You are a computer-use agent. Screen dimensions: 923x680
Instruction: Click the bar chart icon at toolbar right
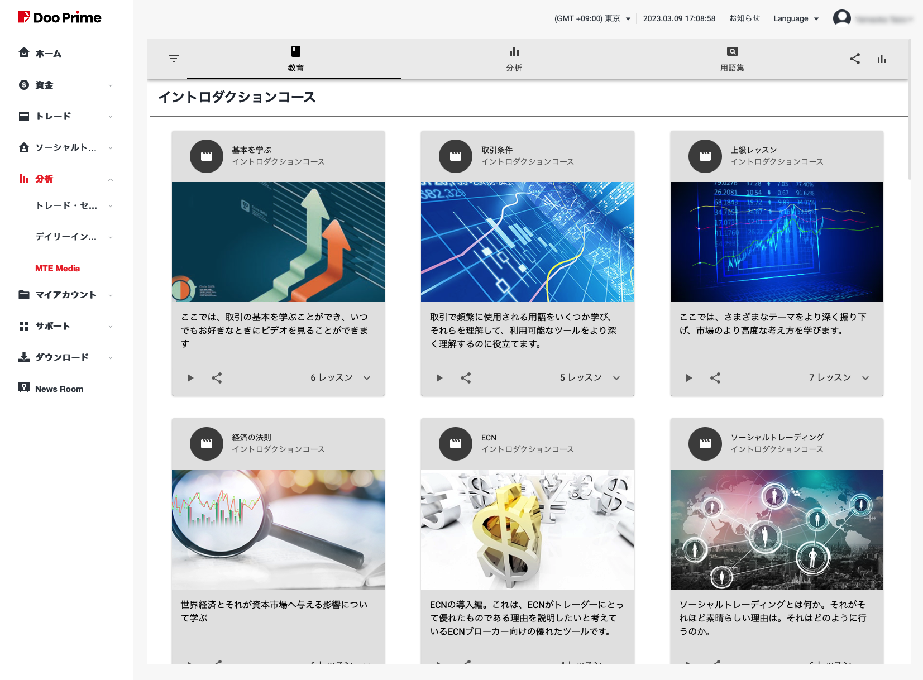pyautogui.click(x=882, y=59)
